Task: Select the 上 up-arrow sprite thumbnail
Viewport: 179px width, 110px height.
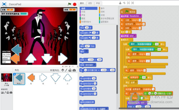Action: pyautogui.click(x=68, y=79)
